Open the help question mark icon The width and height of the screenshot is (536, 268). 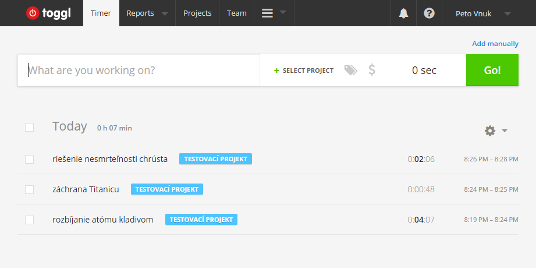(x=429, y=13)
